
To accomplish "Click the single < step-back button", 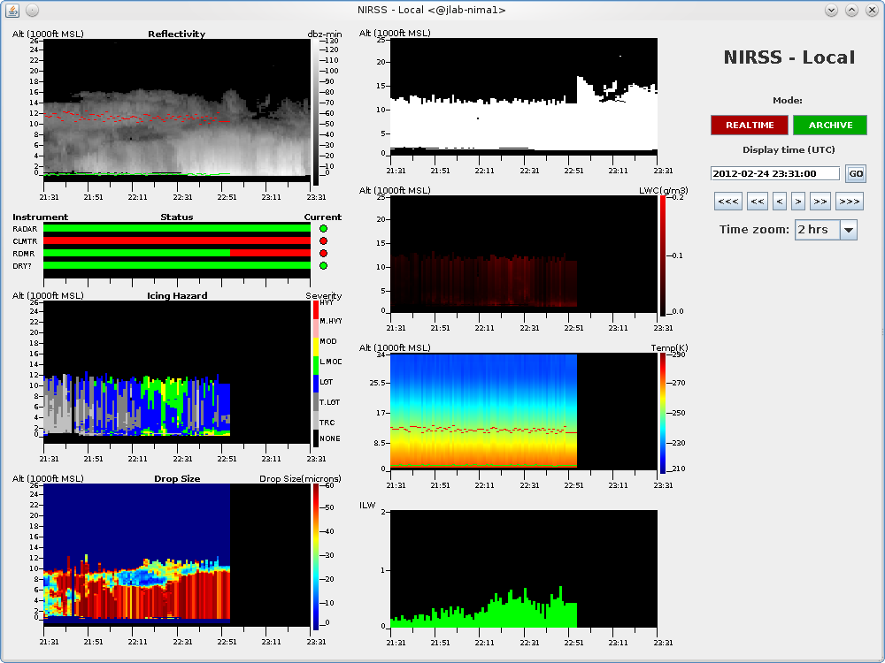I will point(780,202).
